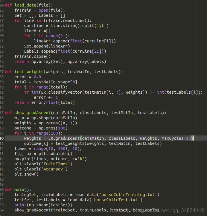Click line number 50 in gutter
Screen dimensions: 207x216
[2, 190]
